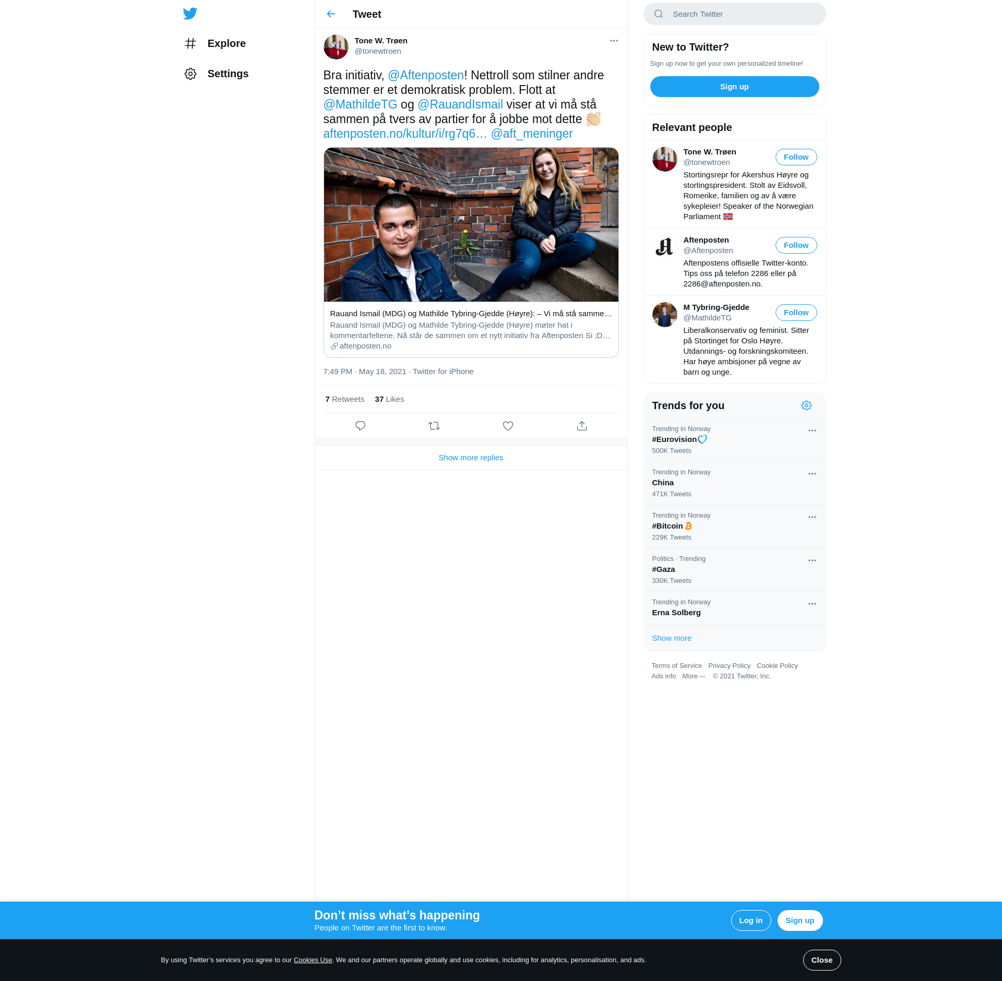Open Twitter for iPhone source link
Image resolution: width=1002 pixels, height=981 pixels.
(x=443, y=372)
